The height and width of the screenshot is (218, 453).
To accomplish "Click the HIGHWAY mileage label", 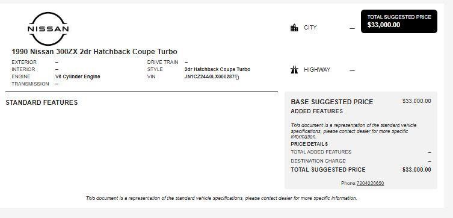I will [317, 70].
